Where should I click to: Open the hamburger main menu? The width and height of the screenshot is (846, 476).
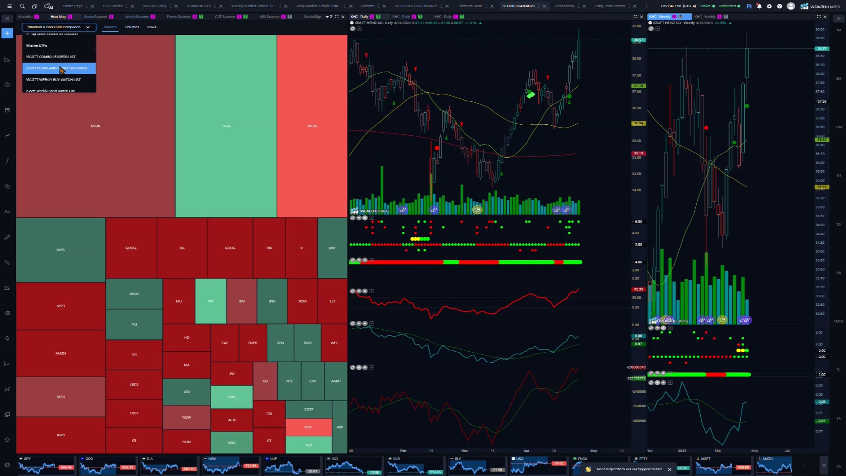click(x=9, y=6)
